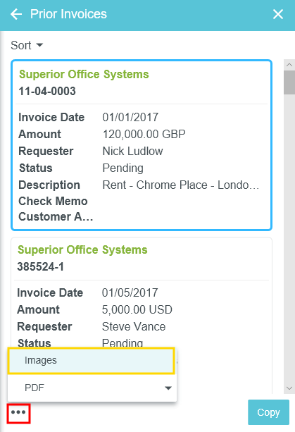Click the scrollbar up arrow

click(x=289, y=65)
